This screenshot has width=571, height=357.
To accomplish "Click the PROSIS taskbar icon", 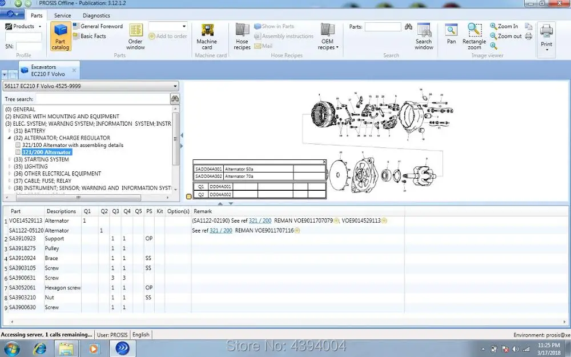I will [x=122, y=348].
